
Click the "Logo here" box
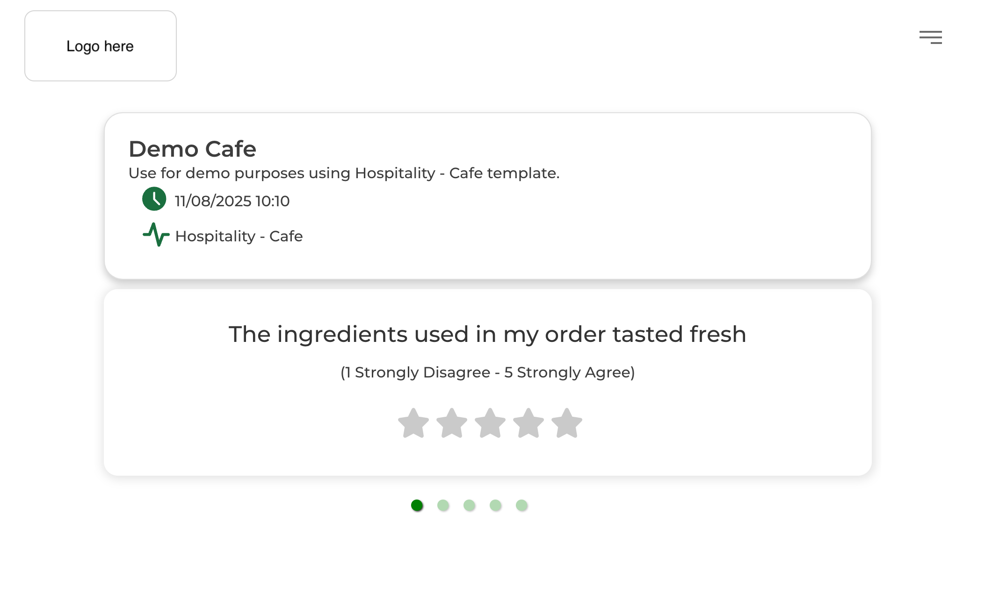click(101, 46)
